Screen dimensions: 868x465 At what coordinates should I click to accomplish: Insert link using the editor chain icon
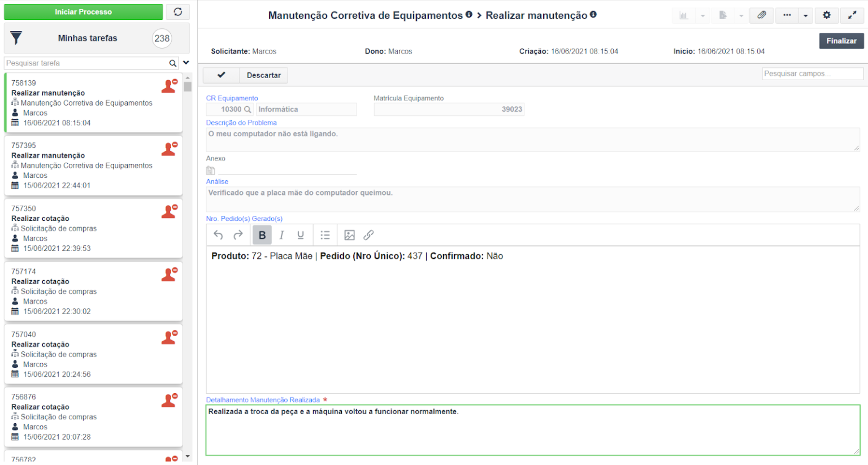368,235
